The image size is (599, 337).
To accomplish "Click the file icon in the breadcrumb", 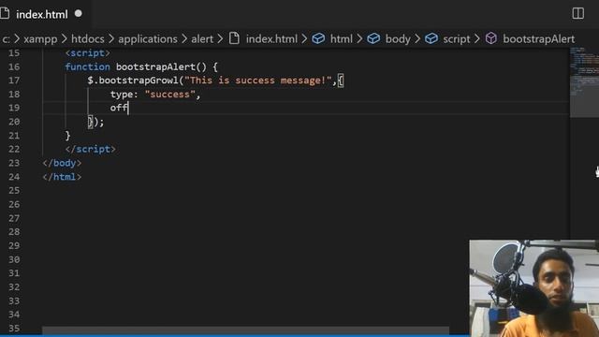I will pos(234,38).
